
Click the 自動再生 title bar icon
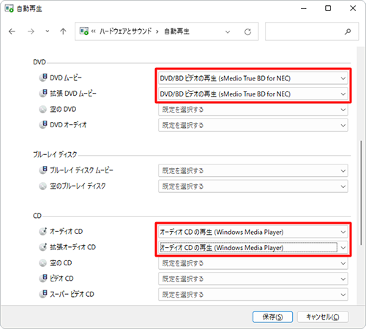[x=10, y=9]
